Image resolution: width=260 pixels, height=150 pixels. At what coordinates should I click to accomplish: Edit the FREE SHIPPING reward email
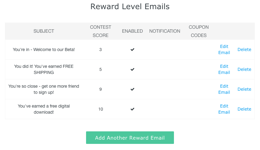click(x=224, y=69)
